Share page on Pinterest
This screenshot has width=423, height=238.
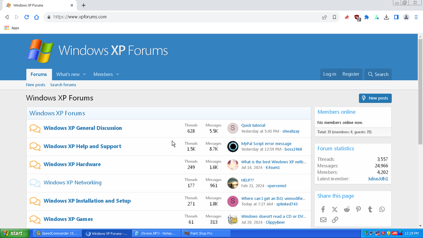(358, 209)
